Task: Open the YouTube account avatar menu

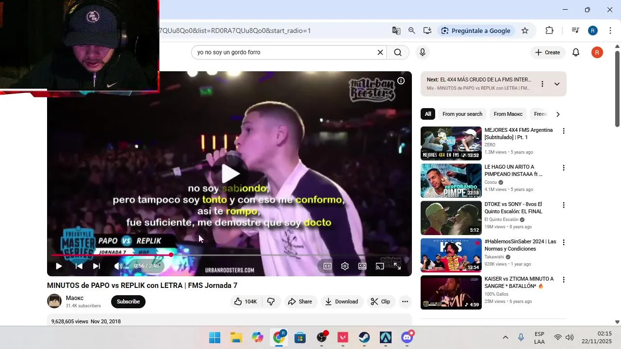Action: (x=597, y=52)
